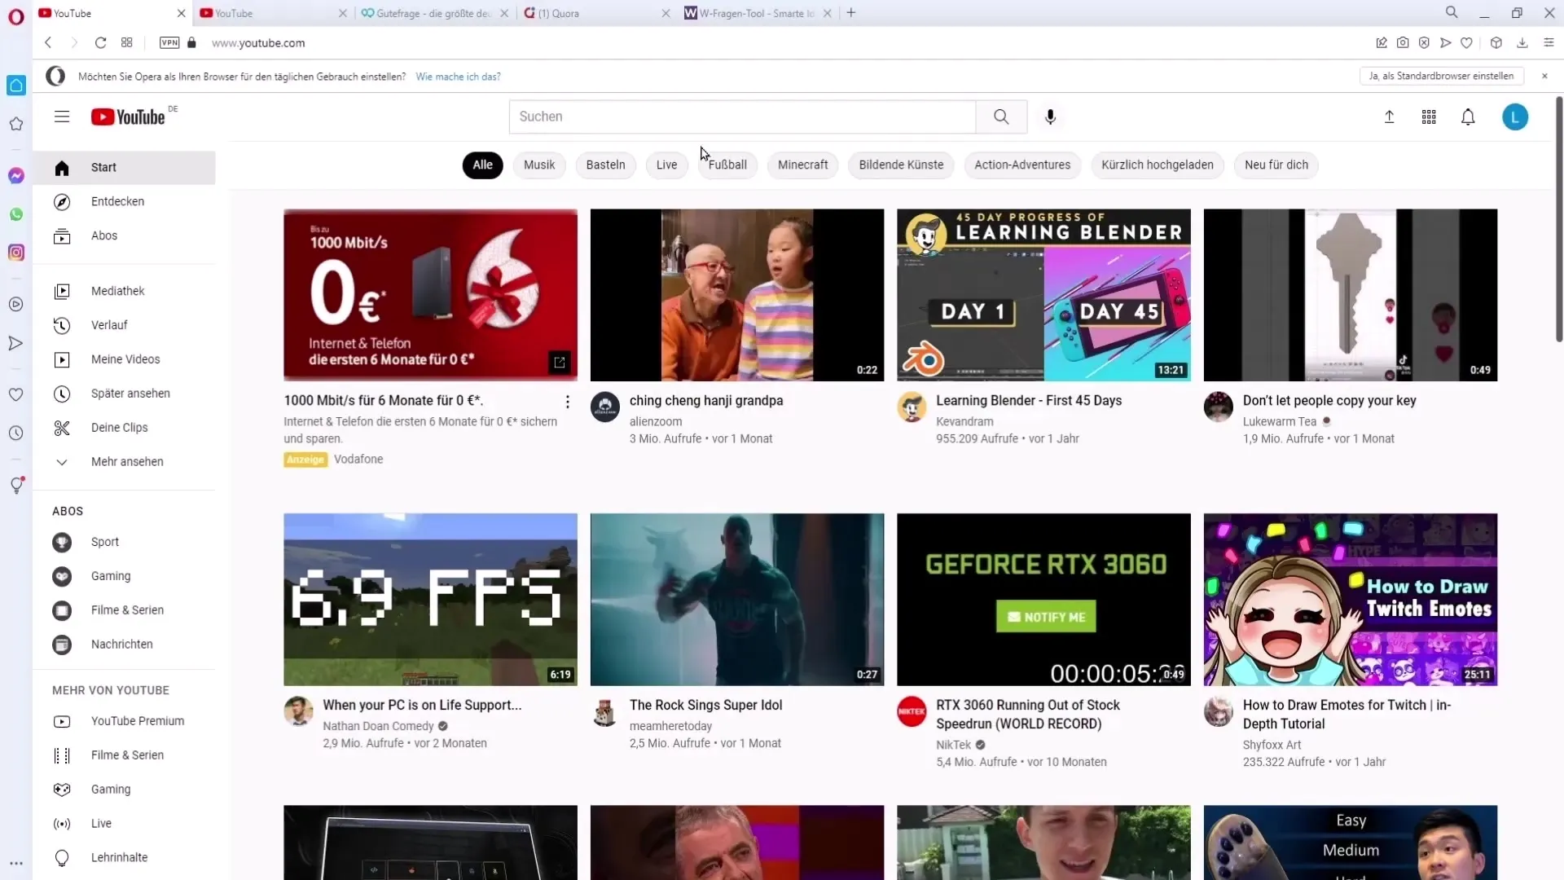Open Instagram in Opera sidebar
The height and width of the screenshot is (880, 1564).
[16, 253]
